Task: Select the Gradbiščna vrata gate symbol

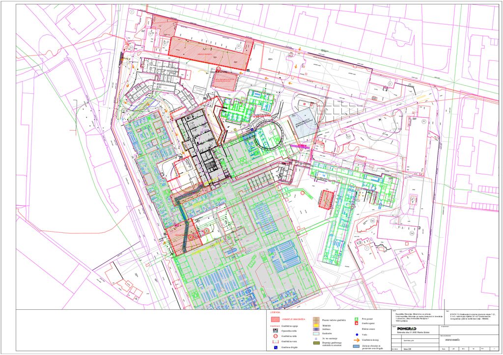Action: click(275, 342)
